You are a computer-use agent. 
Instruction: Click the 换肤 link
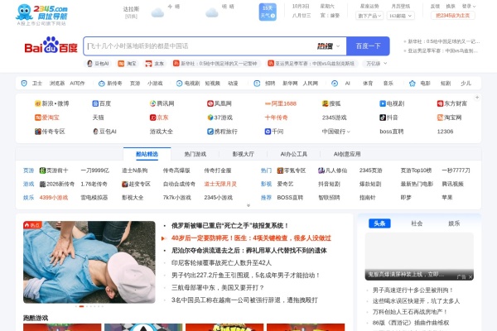(x=451, y=6)
